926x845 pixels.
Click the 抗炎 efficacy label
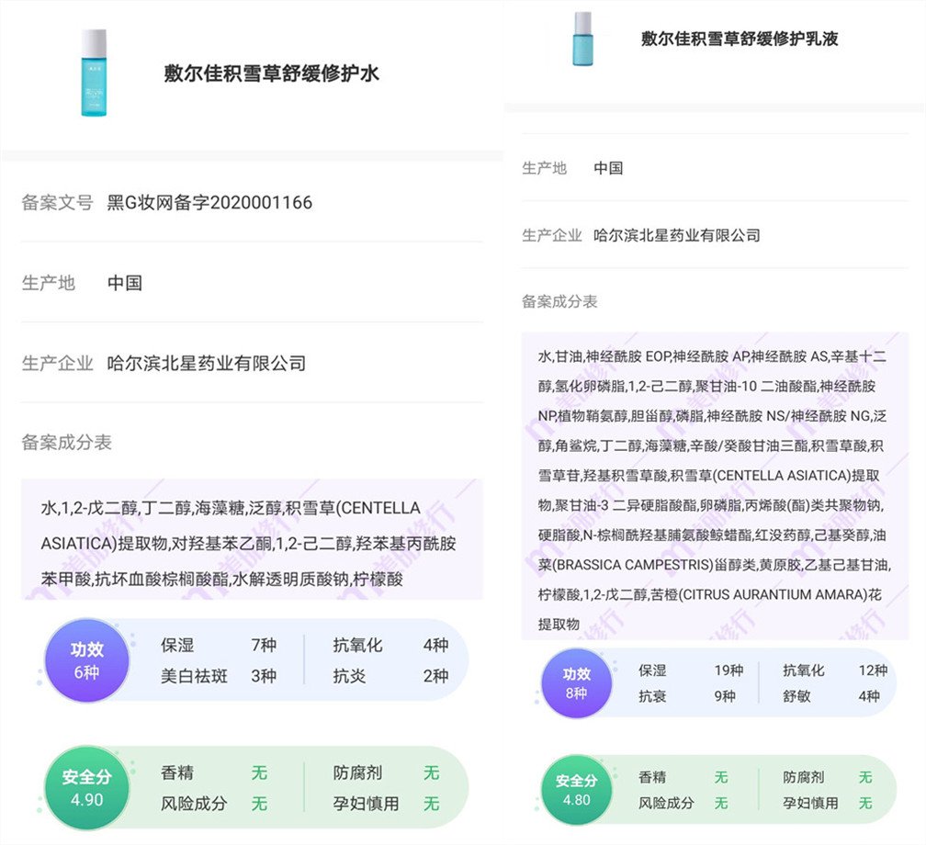349,675
